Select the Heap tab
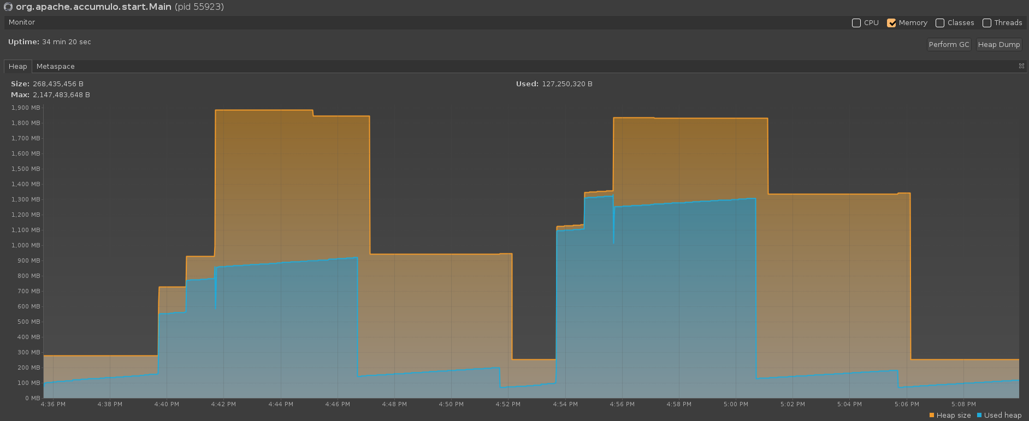 point(17,67)
